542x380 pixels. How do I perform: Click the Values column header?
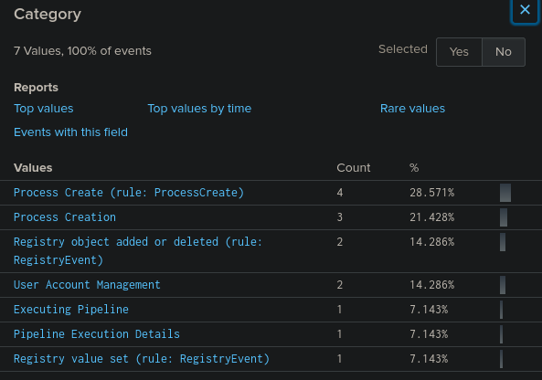[33, 168]
